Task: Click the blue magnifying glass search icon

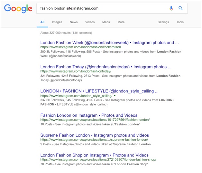Action: point(181,8)
